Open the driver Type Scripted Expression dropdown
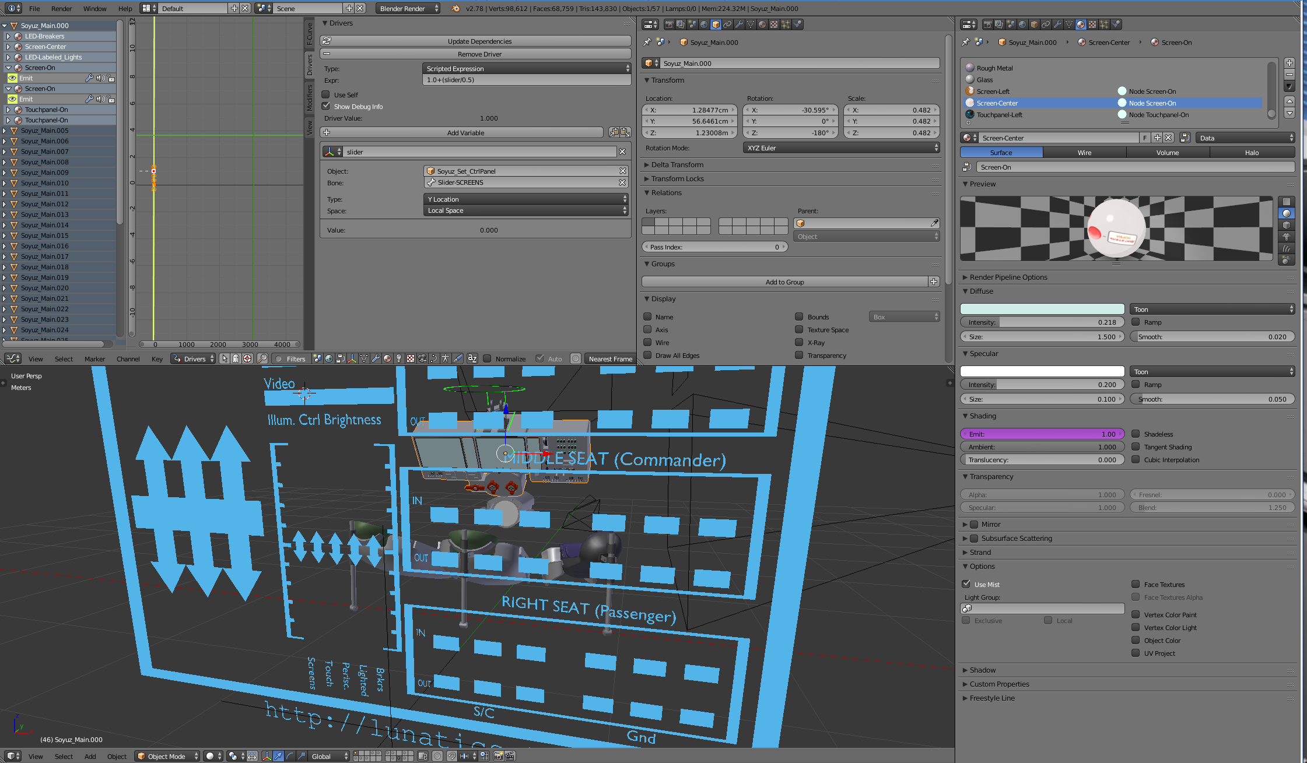The image size is (1307, 763). (x=526, y=68)
